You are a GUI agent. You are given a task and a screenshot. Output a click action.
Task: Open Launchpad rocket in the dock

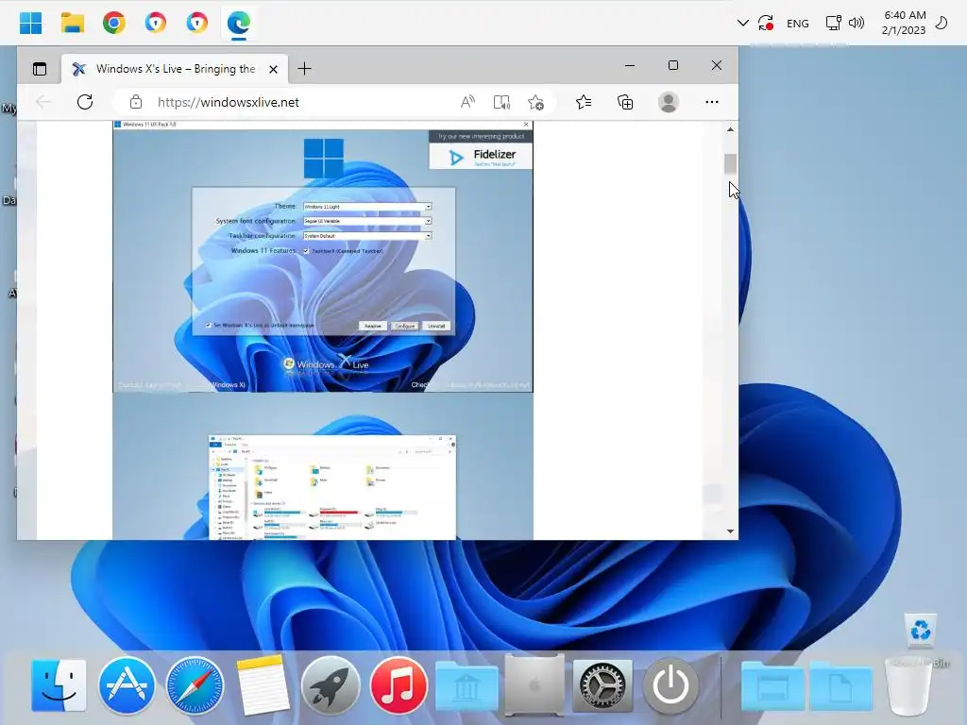pos(331,685)
